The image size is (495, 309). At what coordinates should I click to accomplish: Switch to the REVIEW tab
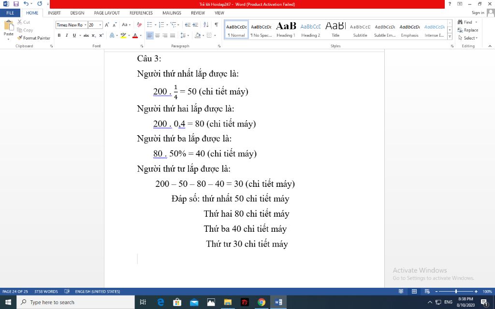(x=198, y=13)
